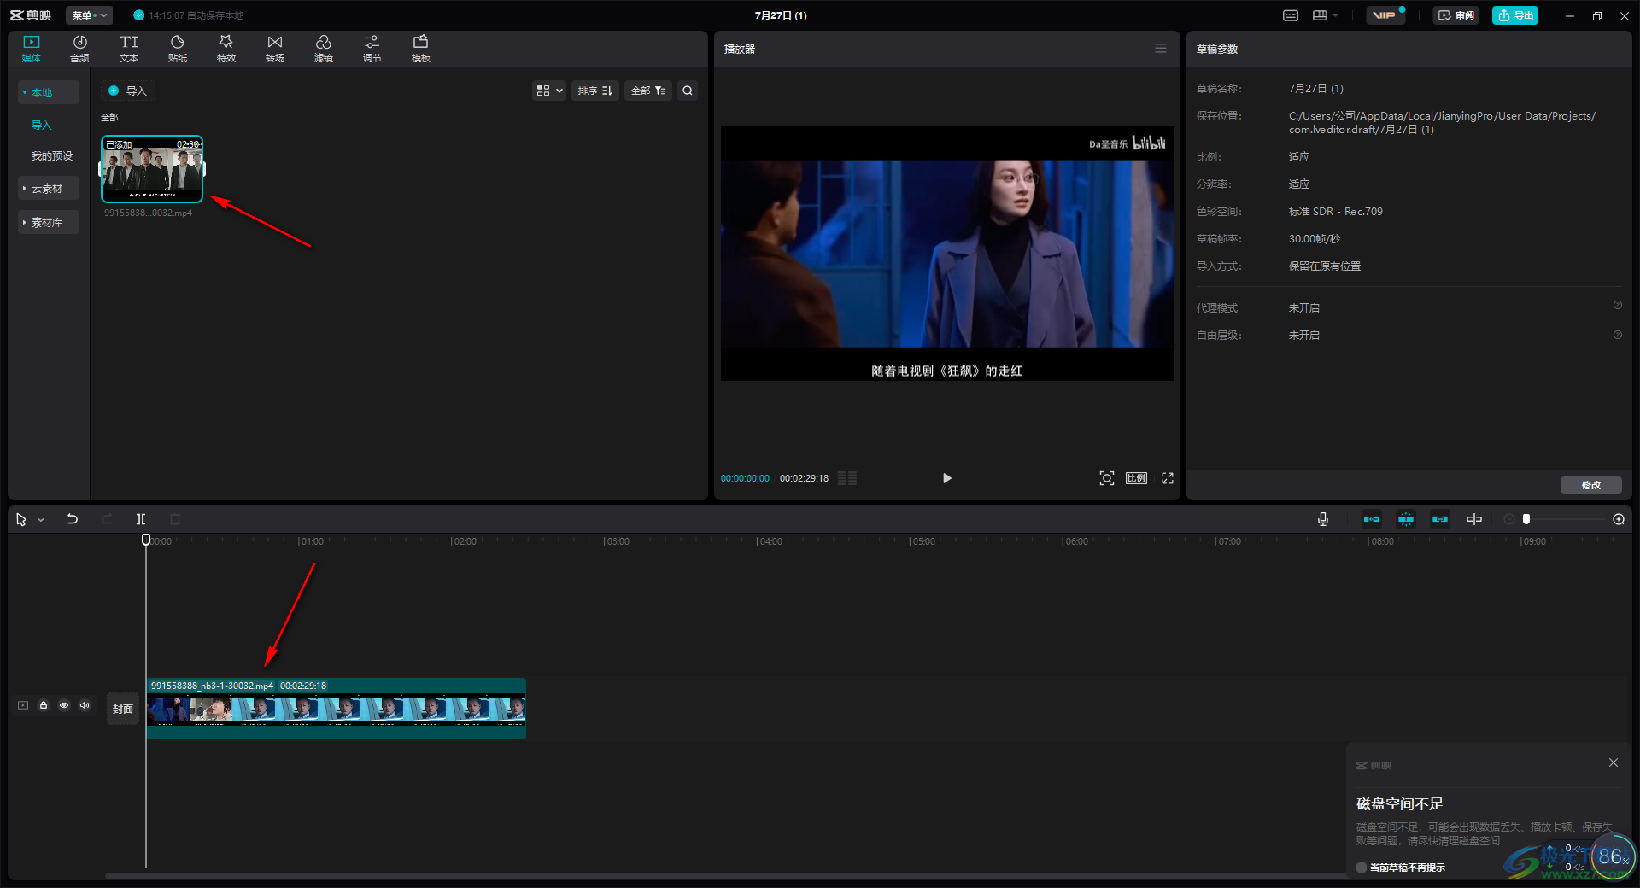Click the main track collapse icon
This screenshot has width=1640, height=888.
pos(23,705)
